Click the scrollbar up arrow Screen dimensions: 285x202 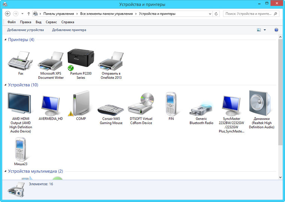[280, 37]
